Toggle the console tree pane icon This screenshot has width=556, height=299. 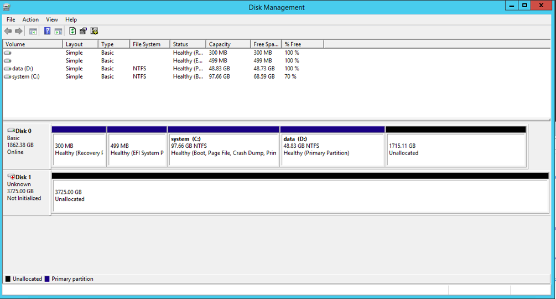[33, 32]
